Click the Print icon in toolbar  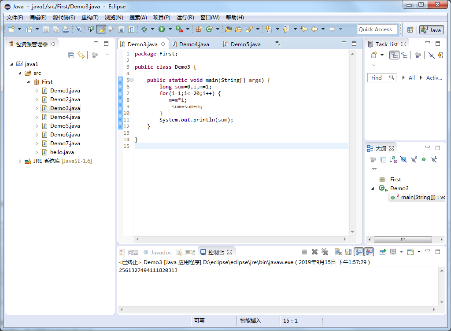pos(66,29)
